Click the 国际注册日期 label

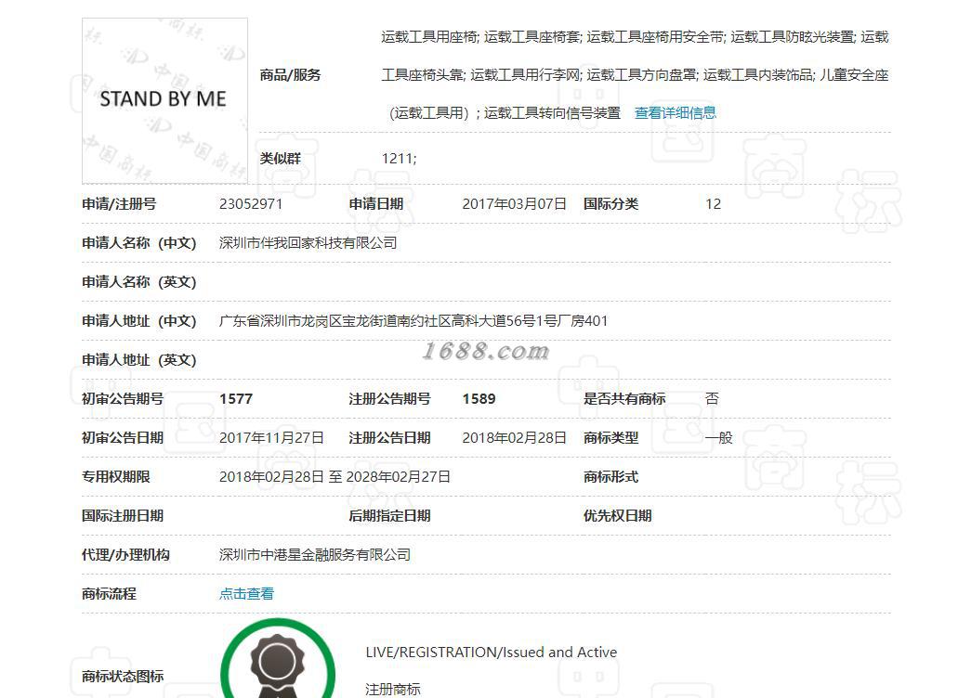click(x=123, y=516)
